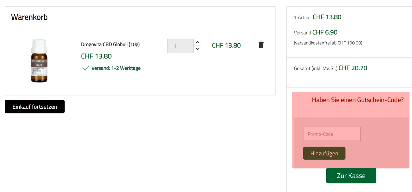Click the line total next to the trash icon

[x=226, y=45]
